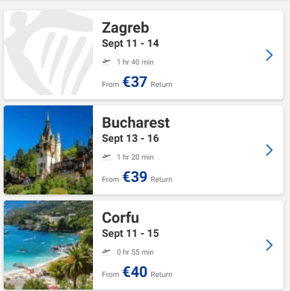
Task: Click the €37 return fare
Action: (135, 82)
